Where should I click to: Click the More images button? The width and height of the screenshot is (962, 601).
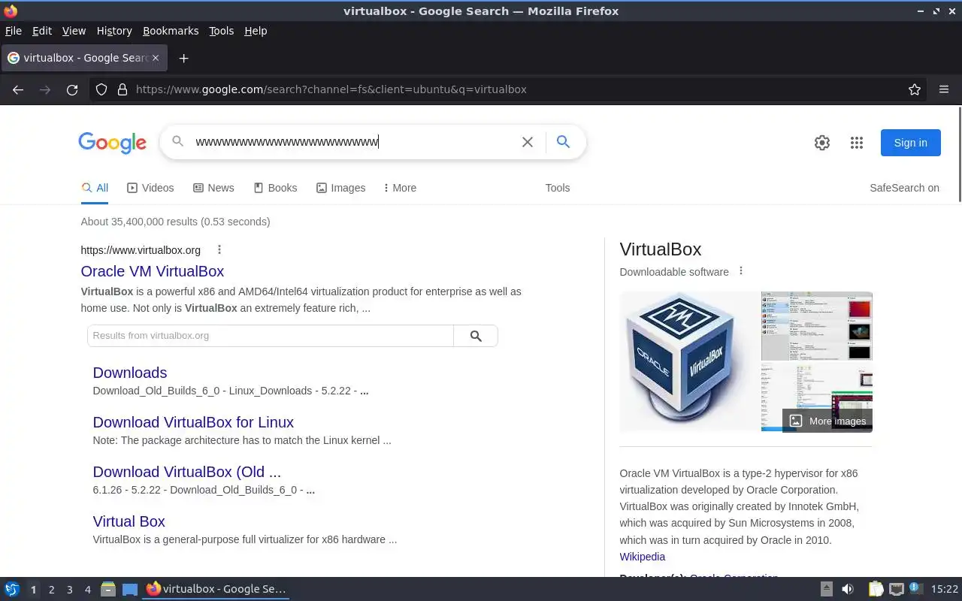point(827,421)
